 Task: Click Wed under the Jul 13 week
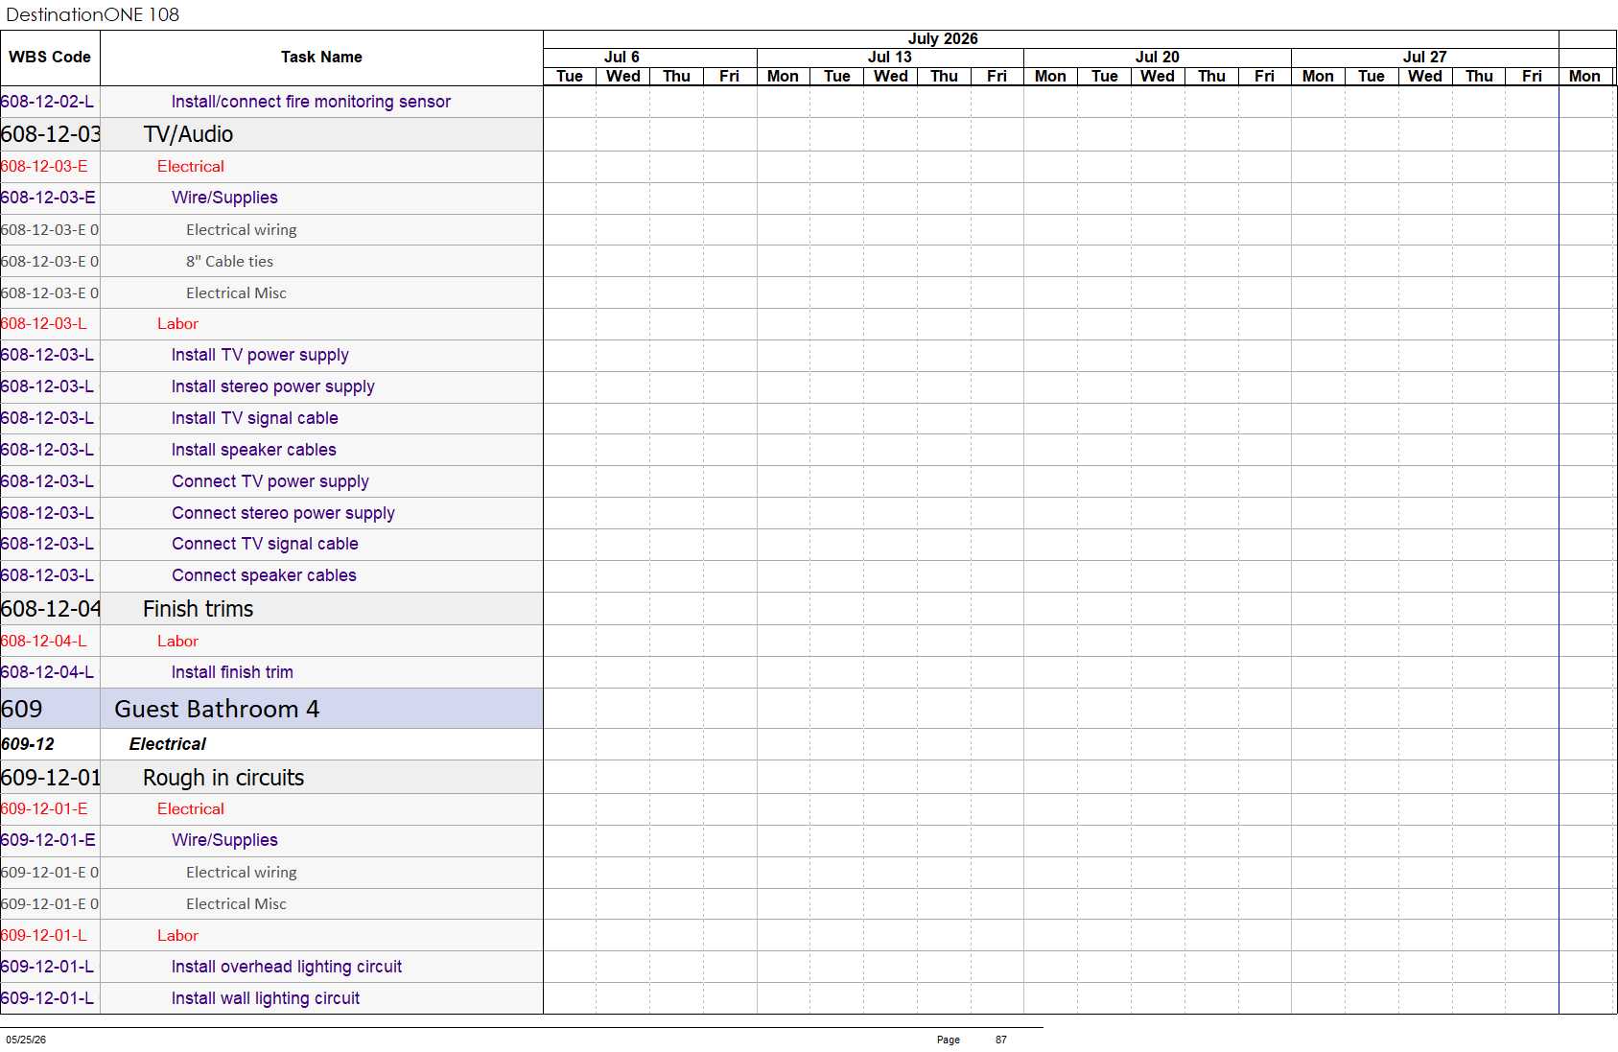pos(890,77)
